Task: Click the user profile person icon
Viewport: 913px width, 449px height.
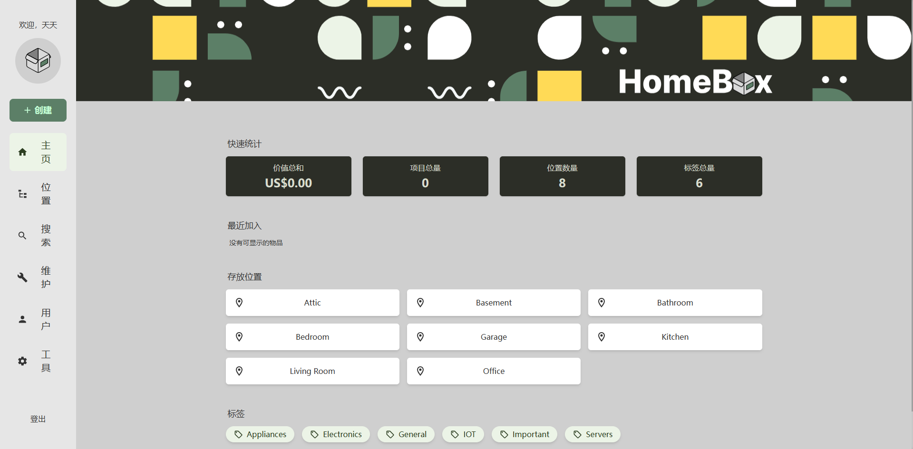Action: point(22,319)
